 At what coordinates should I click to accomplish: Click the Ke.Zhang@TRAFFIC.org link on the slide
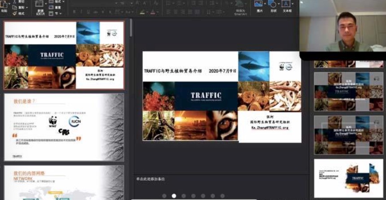tap(270, 128)
